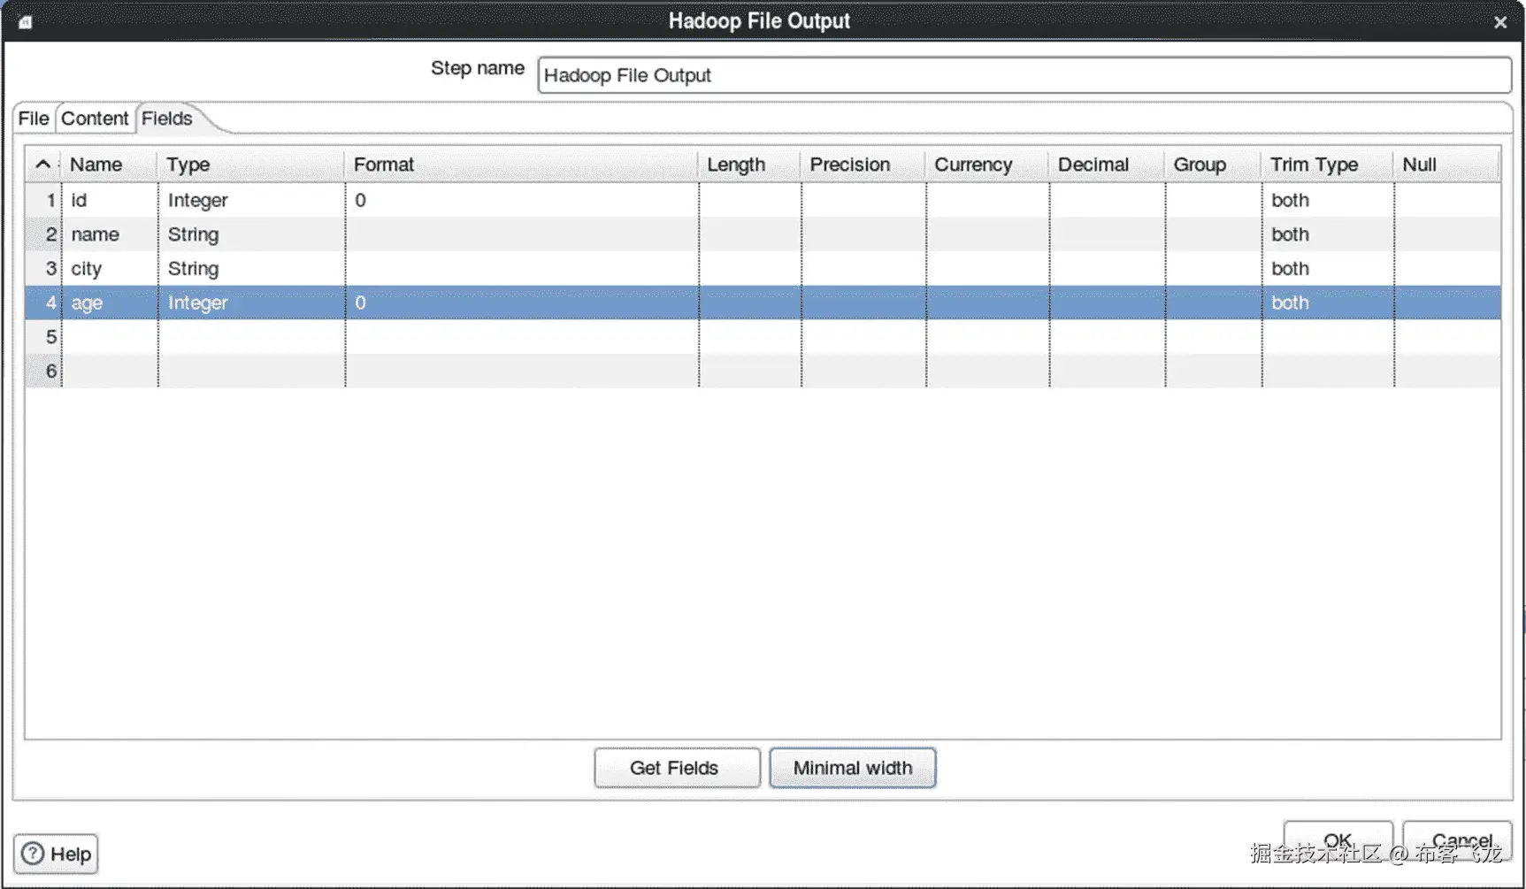Image resolution: width=1526 pixels, height=889 pixels.
Task: Click 'both' trim type in age row
Action: tap(1328, 303)
